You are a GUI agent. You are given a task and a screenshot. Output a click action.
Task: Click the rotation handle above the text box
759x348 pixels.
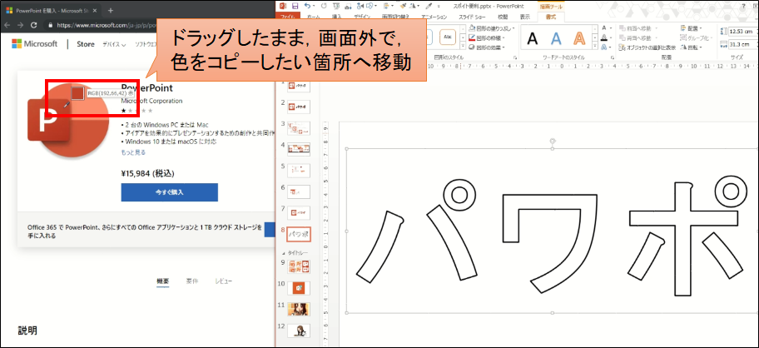pos(553,141)
